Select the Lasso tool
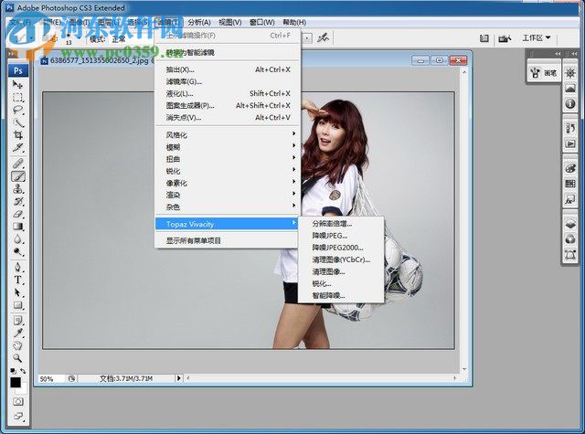The height and width of the screenshot is (434, 585). point(18,110)
